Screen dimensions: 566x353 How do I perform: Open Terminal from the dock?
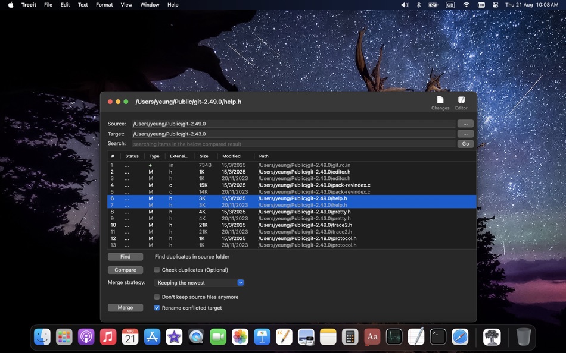click(x=438, y=337)
